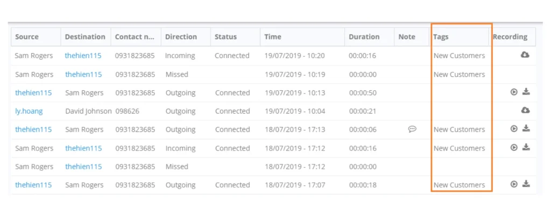Screen dimensions: 551x217
Task: Sort calls by the Duration column header
Action: tap(364, 37)
